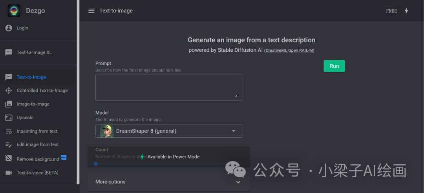Click the prompt textarea resize handle

pos(236,96)
